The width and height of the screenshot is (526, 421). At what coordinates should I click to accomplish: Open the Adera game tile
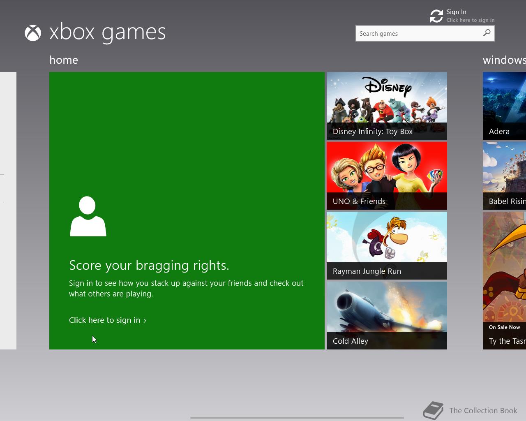click(504, 106)
